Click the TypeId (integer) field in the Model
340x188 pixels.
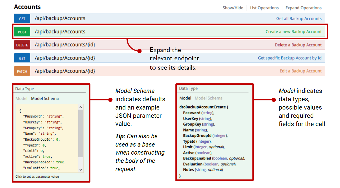pos(197,141)
